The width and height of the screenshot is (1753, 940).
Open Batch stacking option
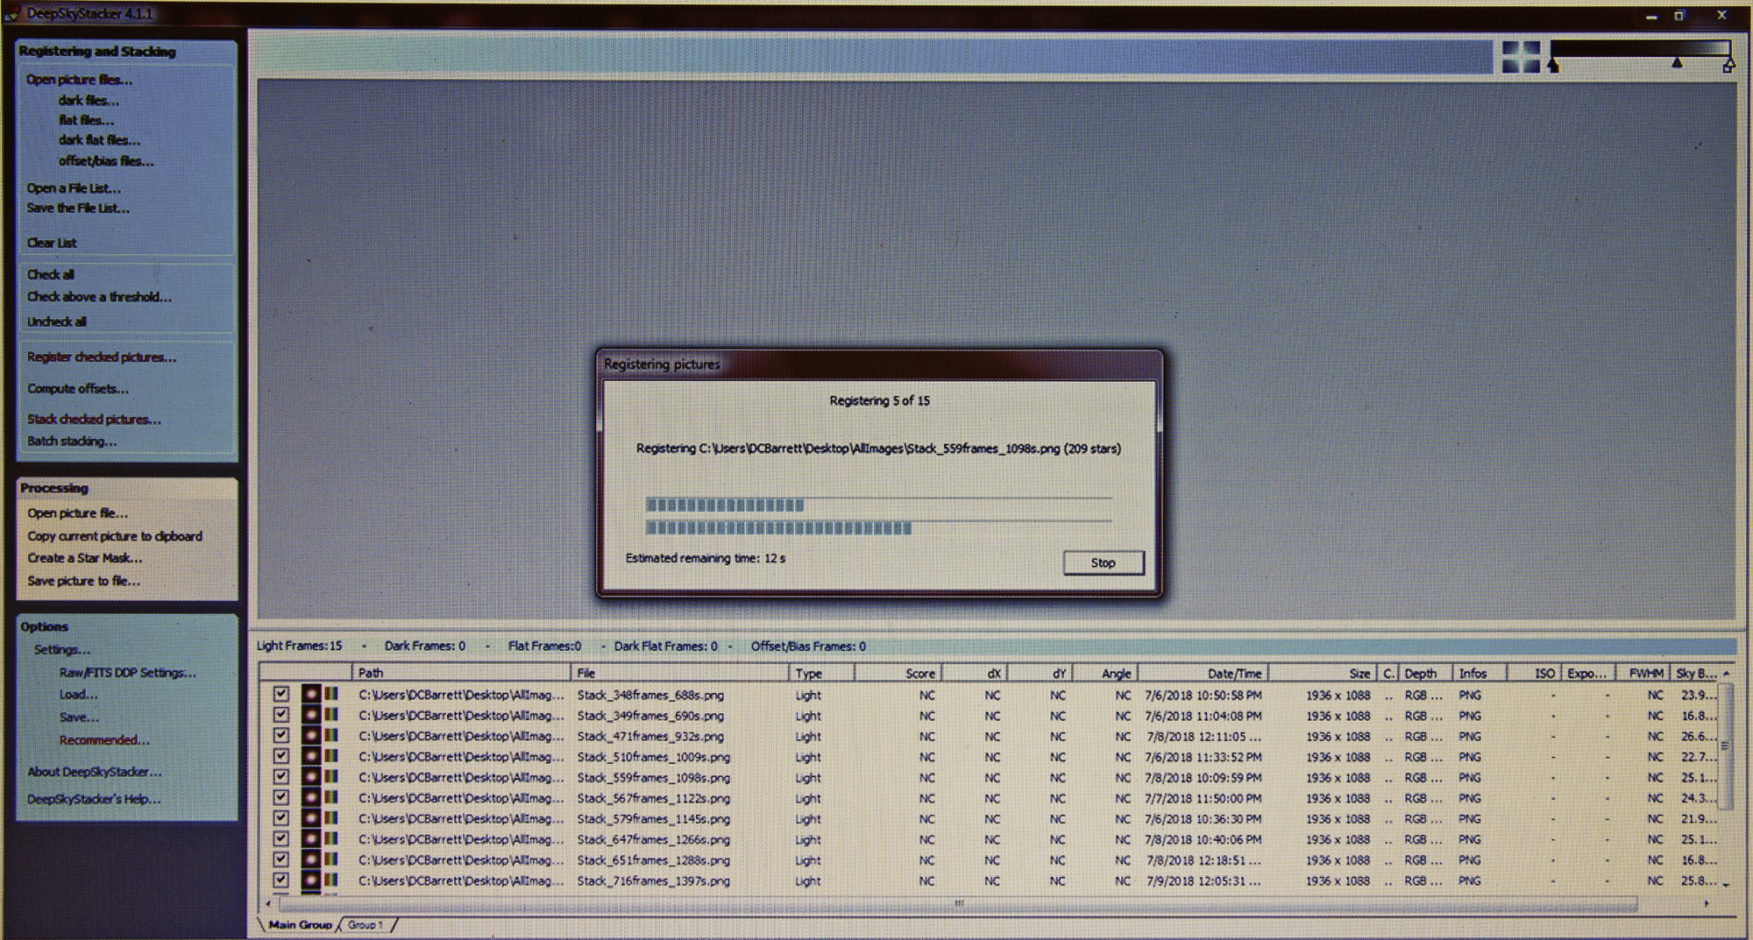71,442
